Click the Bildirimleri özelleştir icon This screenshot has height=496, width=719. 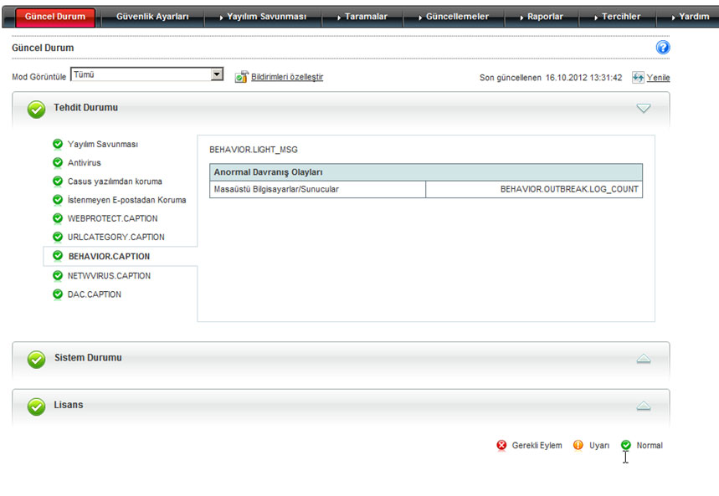click(241, 77)
